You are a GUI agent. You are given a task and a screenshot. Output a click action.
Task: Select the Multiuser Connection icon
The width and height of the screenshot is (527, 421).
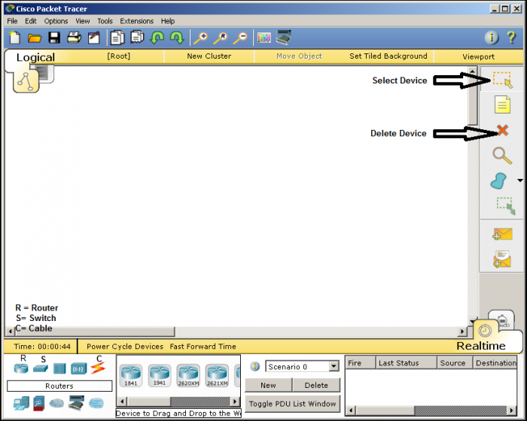tap(96, 403)
